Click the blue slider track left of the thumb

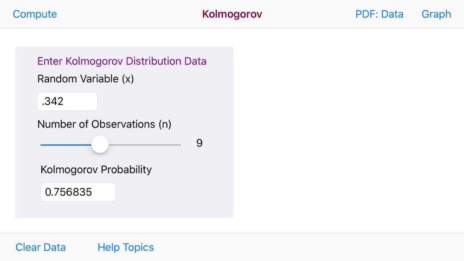click(x=65, y=145)
